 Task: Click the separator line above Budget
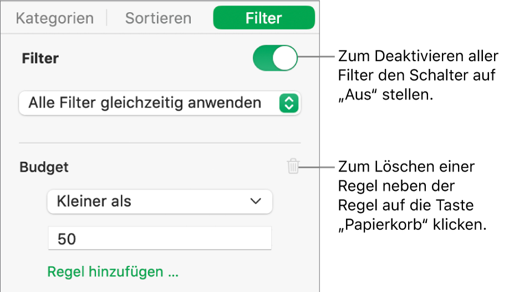(160, 143)
